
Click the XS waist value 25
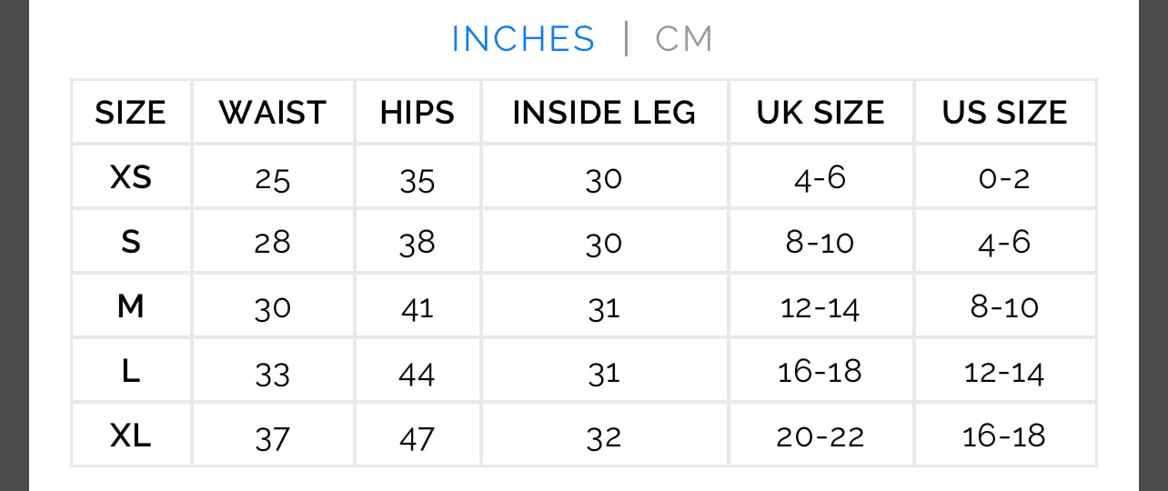(272, 179)
